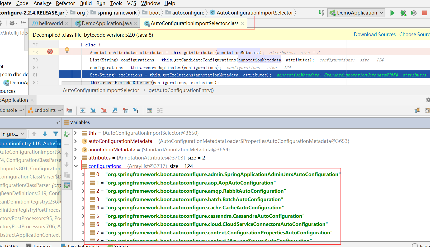Screen dimensions: 430x247
Task: Add a new watch with green plus glasses icon
Action: coord(67,134)
